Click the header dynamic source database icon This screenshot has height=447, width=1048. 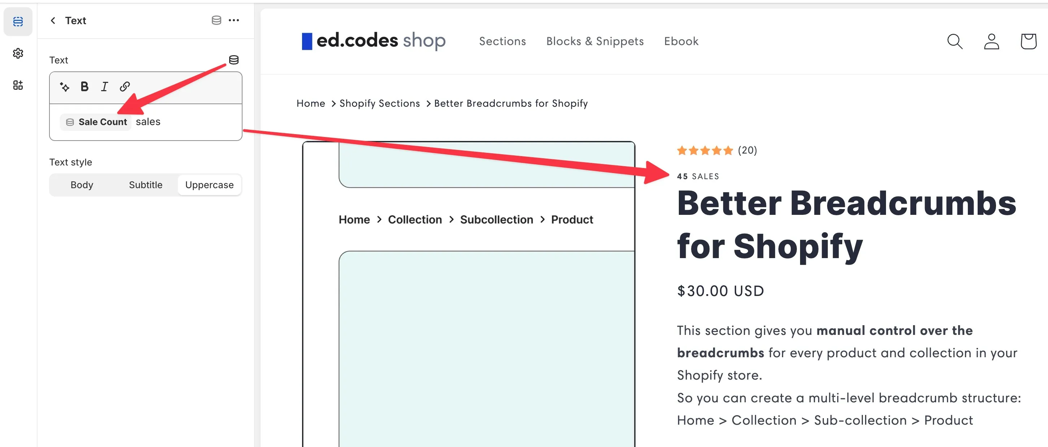point(217,20)
